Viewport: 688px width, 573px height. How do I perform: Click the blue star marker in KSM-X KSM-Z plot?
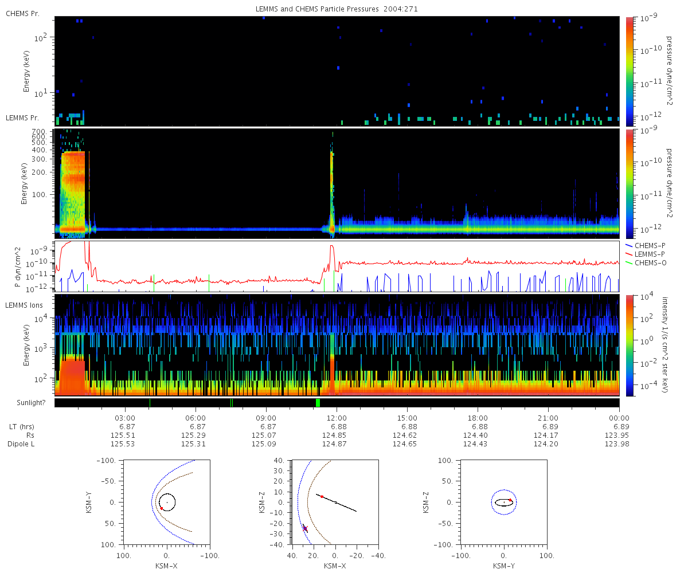[305, 528]
